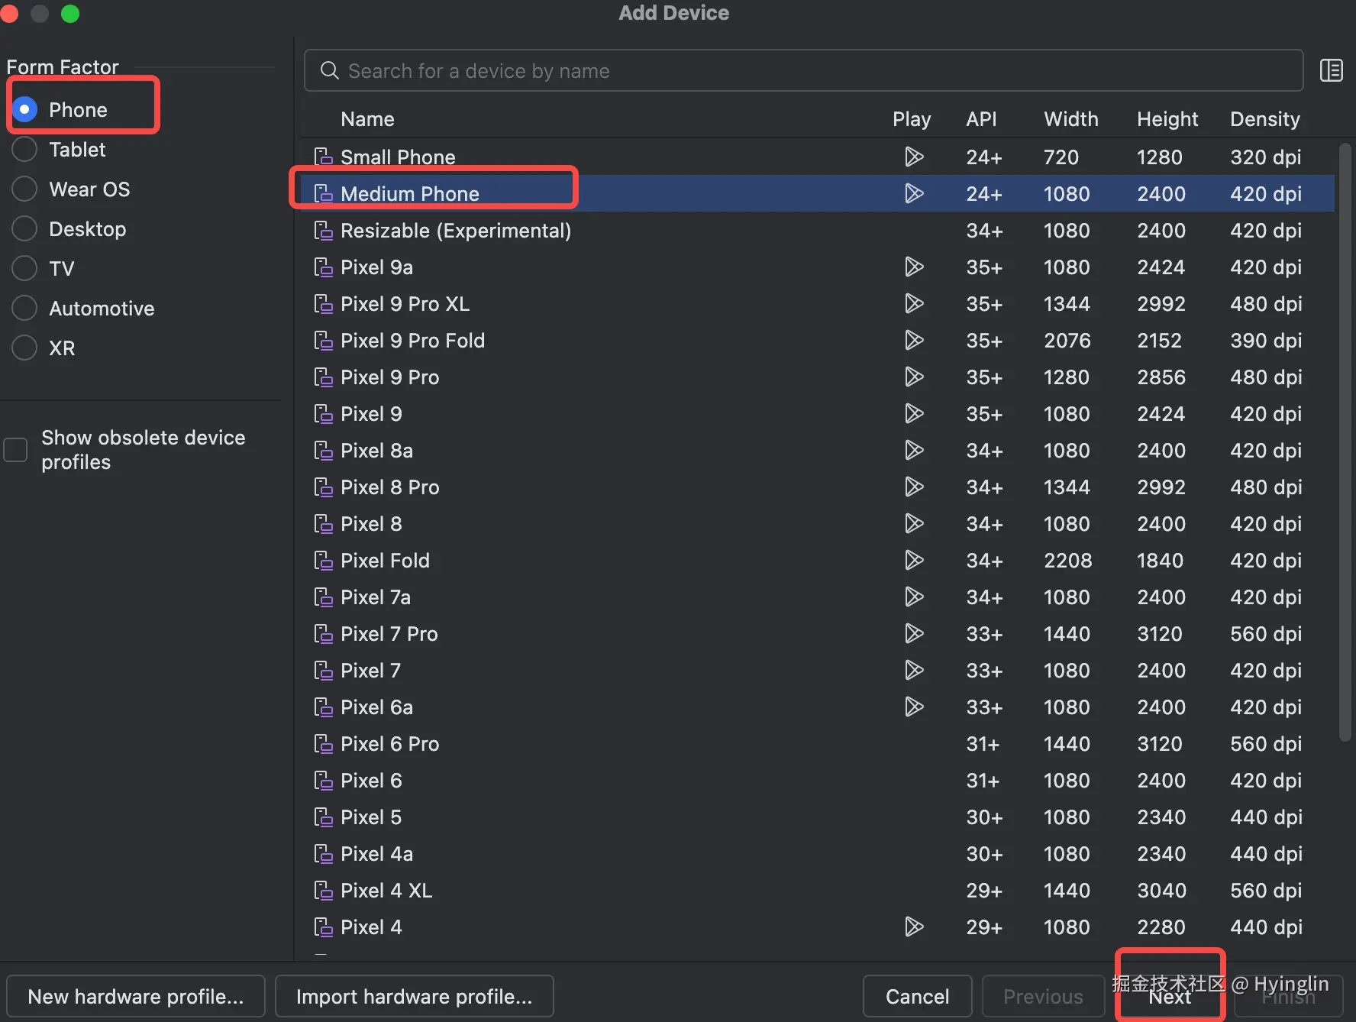This screenshot has height=1022, width=1356.
Task: Sort by the Height column header
Action: pos(1167,119)
